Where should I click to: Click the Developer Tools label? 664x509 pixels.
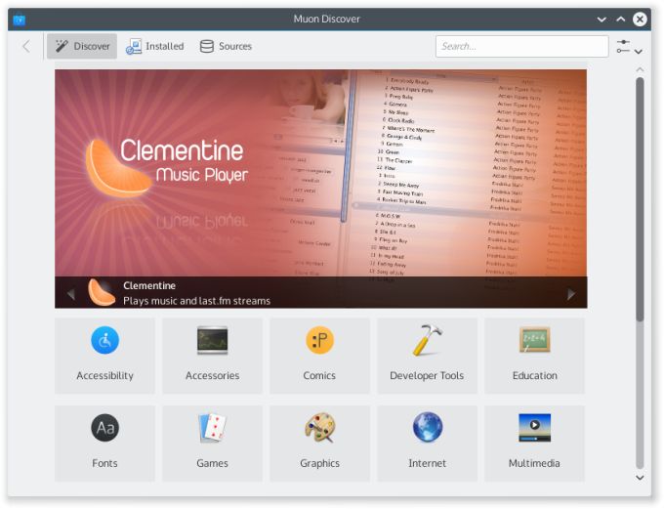427,375
